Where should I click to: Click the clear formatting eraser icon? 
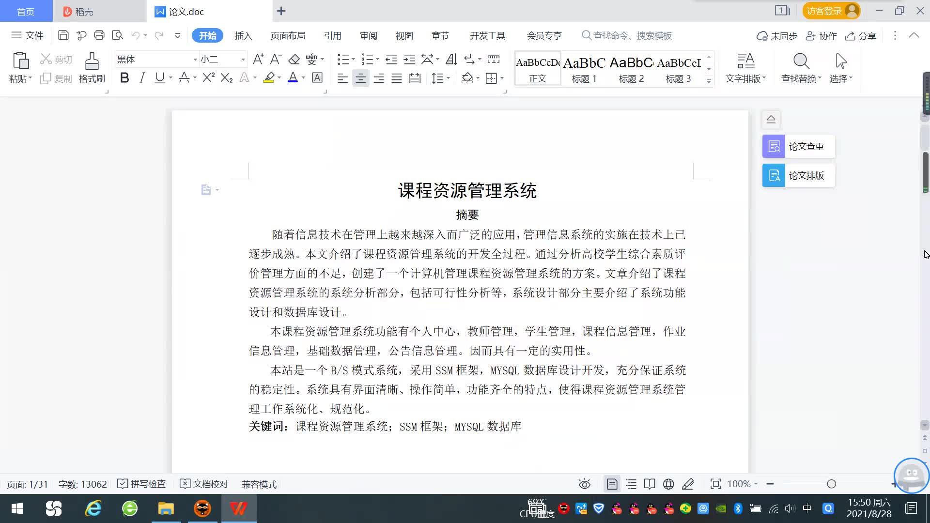coord(294,60)
